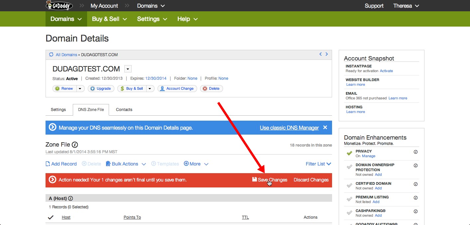Switch to the Settings tab
The height and width of the screenshot is (225, 470).
[x=58, y=110]
